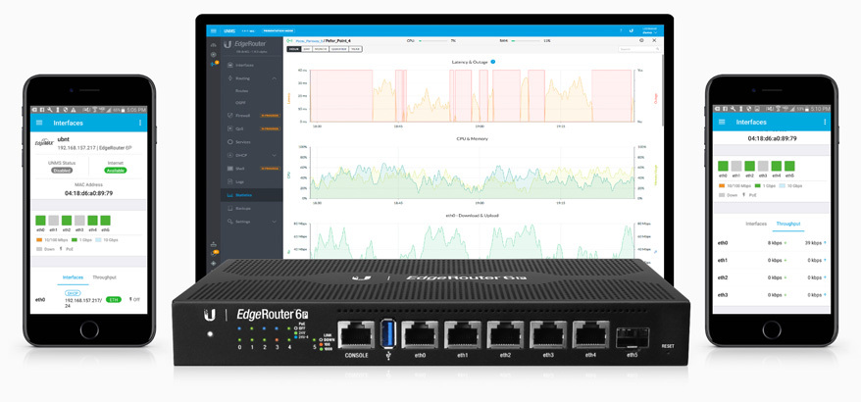Tap eth1 port square on left phone
Screen dimensions: 861x402
tap(53, 221)
